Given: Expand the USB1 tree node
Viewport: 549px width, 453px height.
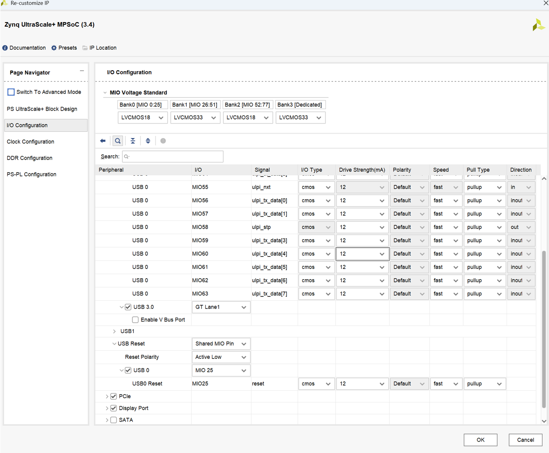Looking at the screenshot, I should click(114, 331).
